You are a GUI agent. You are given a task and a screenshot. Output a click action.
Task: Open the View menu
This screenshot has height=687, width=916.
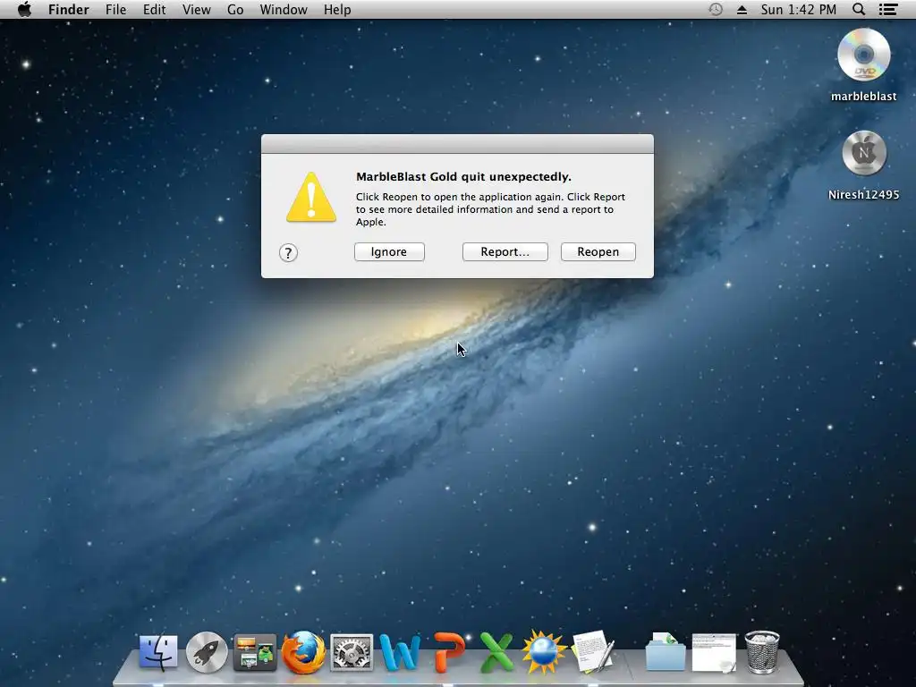point(196,9)
